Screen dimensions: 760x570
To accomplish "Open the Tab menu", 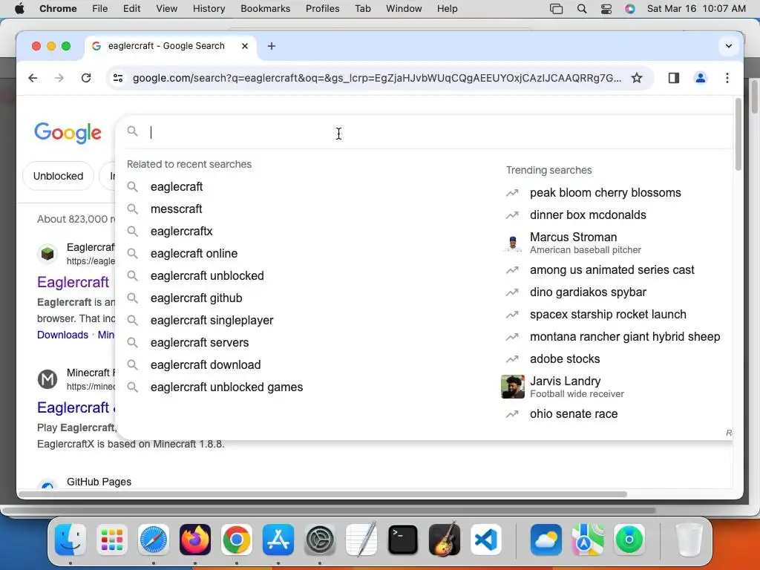I will [362, 9].
